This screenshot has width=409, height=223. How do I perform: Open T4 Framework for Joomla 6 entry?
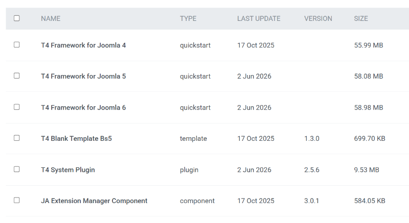click(x=83, y=108)
